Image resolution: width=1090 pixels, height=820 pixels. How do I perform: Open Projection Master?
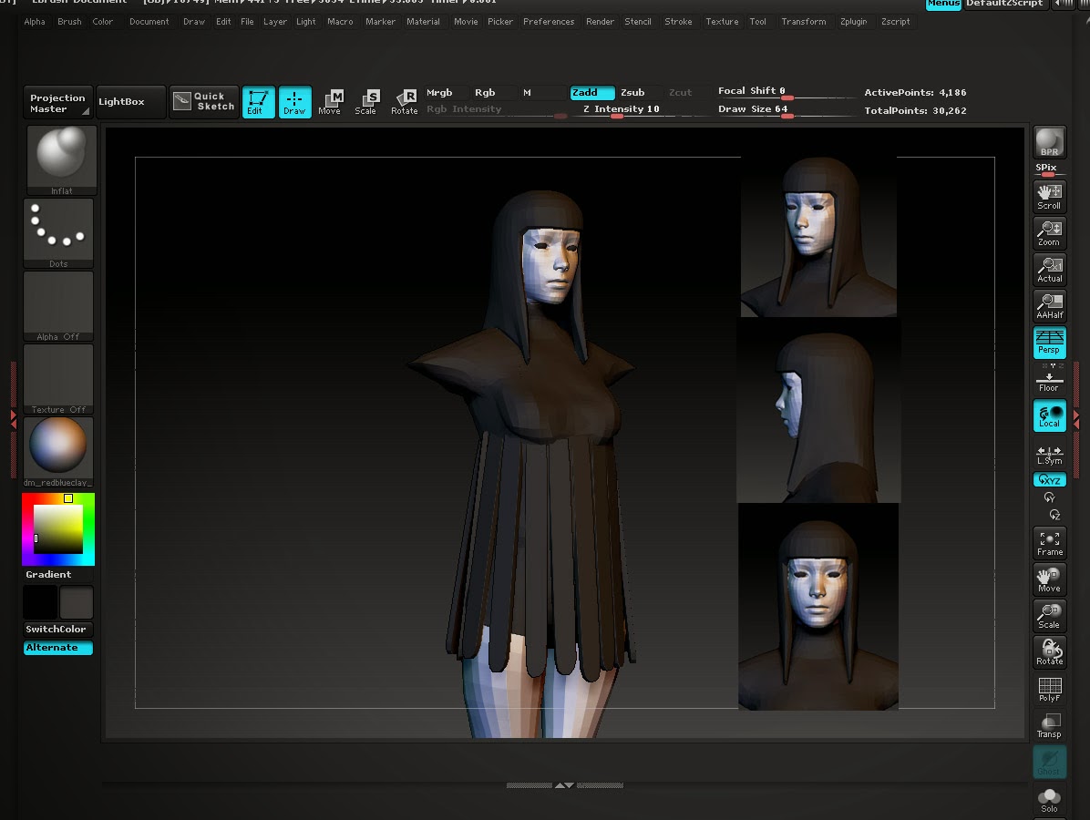(57, 103)
